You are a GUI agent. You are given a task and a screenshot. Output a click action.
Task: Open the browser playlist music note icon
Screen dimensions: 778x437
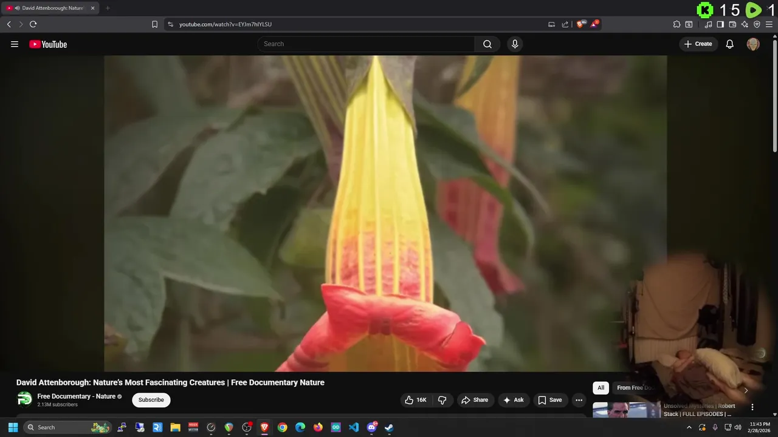coord(708,24)
